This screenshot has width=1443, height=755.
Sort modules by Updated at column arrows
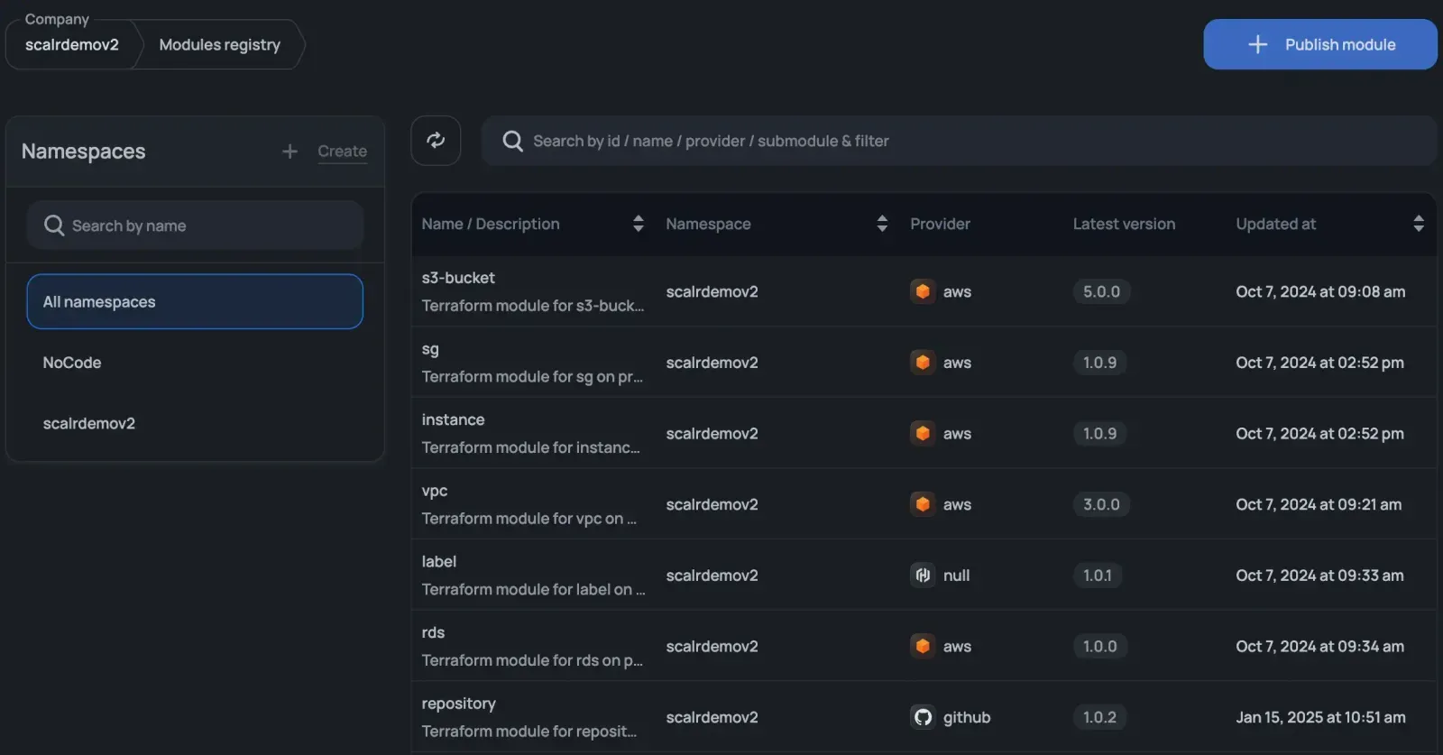pyautogui.click(x=1418, y=224)
